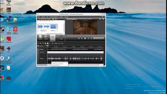Click zoom out magnifier on timeline

click(52, 43)
